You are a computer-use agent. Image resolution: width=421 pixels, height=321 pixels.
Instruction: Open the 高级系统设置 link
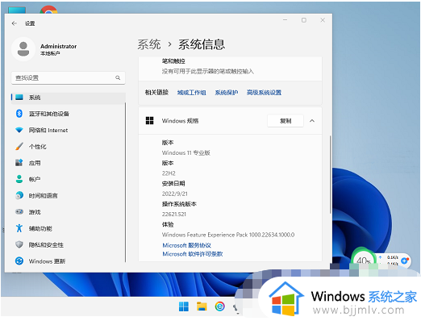[x=264, y=93]
